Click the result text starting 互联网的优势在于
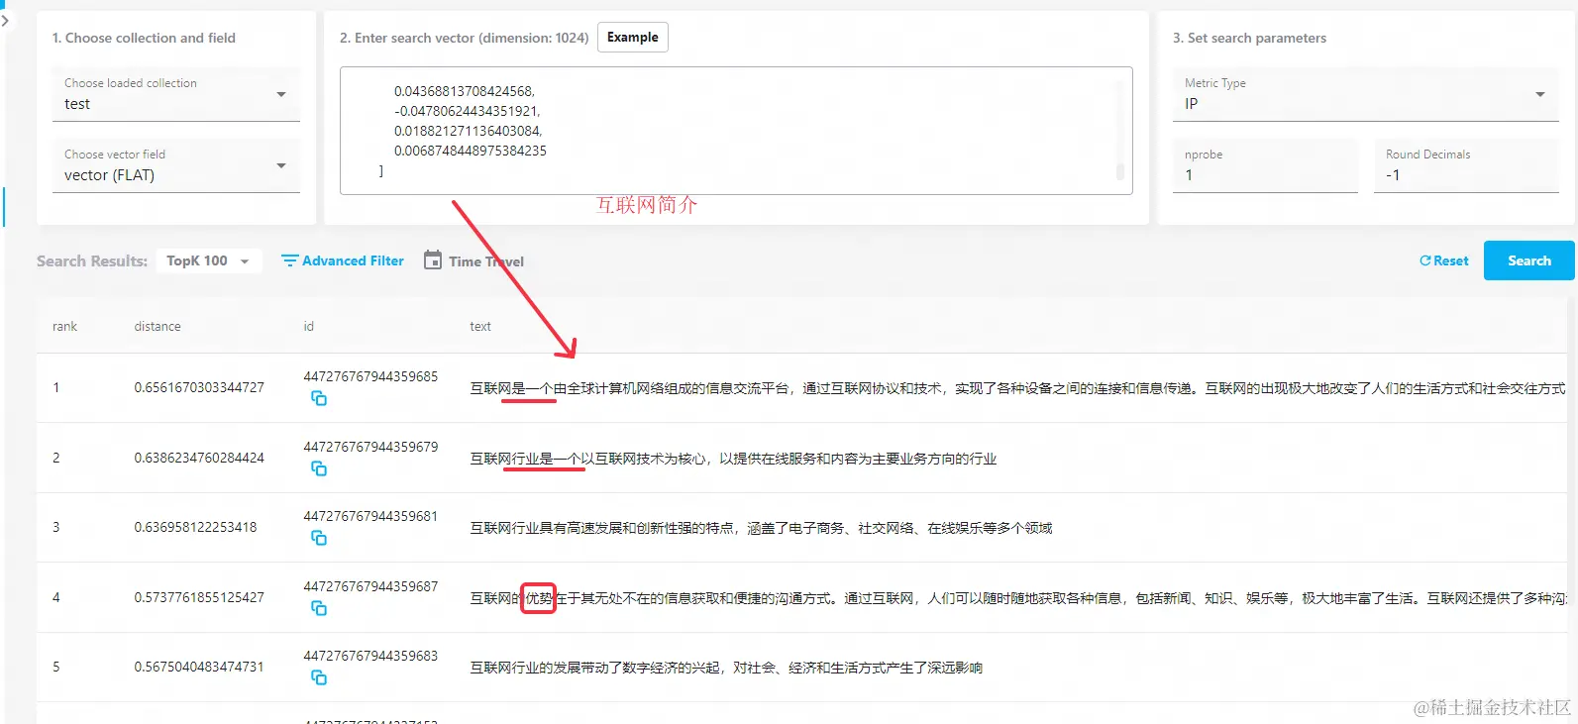This screenshot has width=1578, height=724. coord(1017,598)
